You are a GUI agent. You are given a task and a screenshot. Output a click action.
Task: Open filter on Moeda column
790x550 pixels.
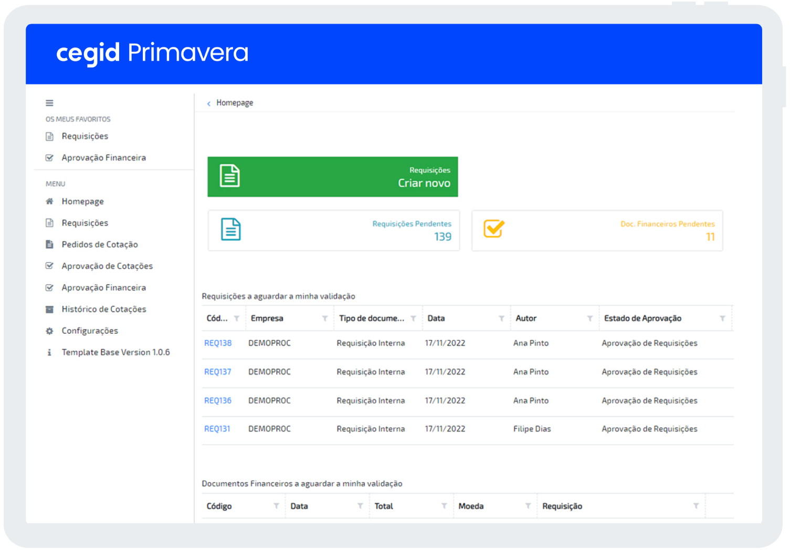click(x=528, y=506)
